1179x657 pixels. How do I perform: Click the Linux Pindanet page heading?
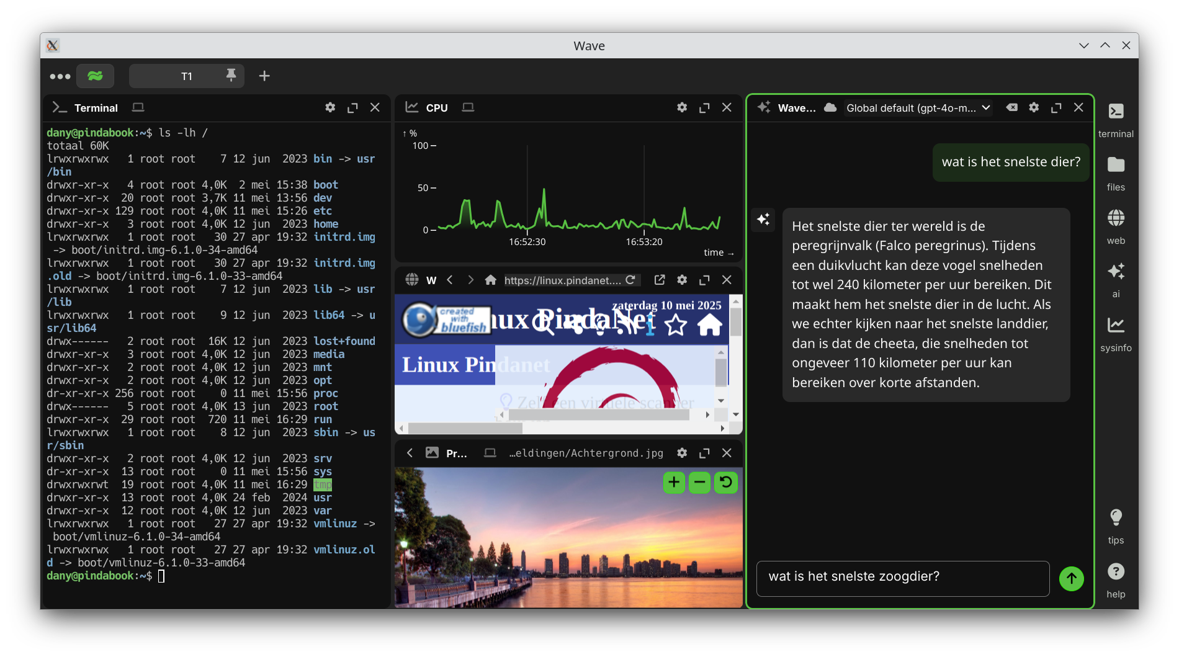click(x=476, y=365)
